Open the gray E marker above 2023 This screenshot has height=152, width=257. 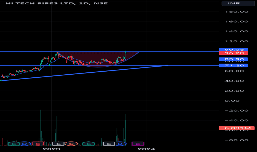point(58,144)
